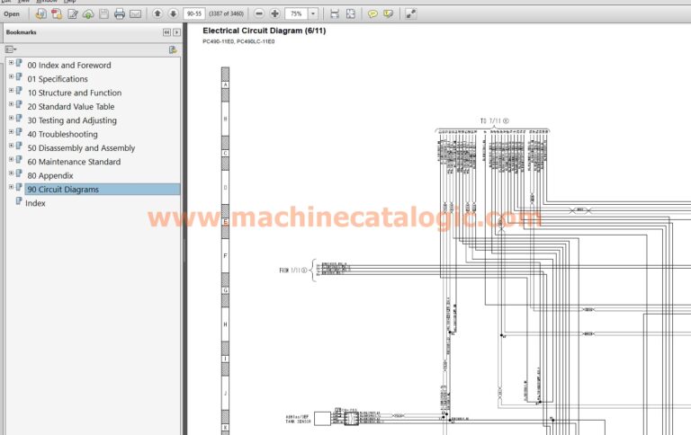Click the bookmark page icon beside Index
The image size is (691, 435).
19,200
